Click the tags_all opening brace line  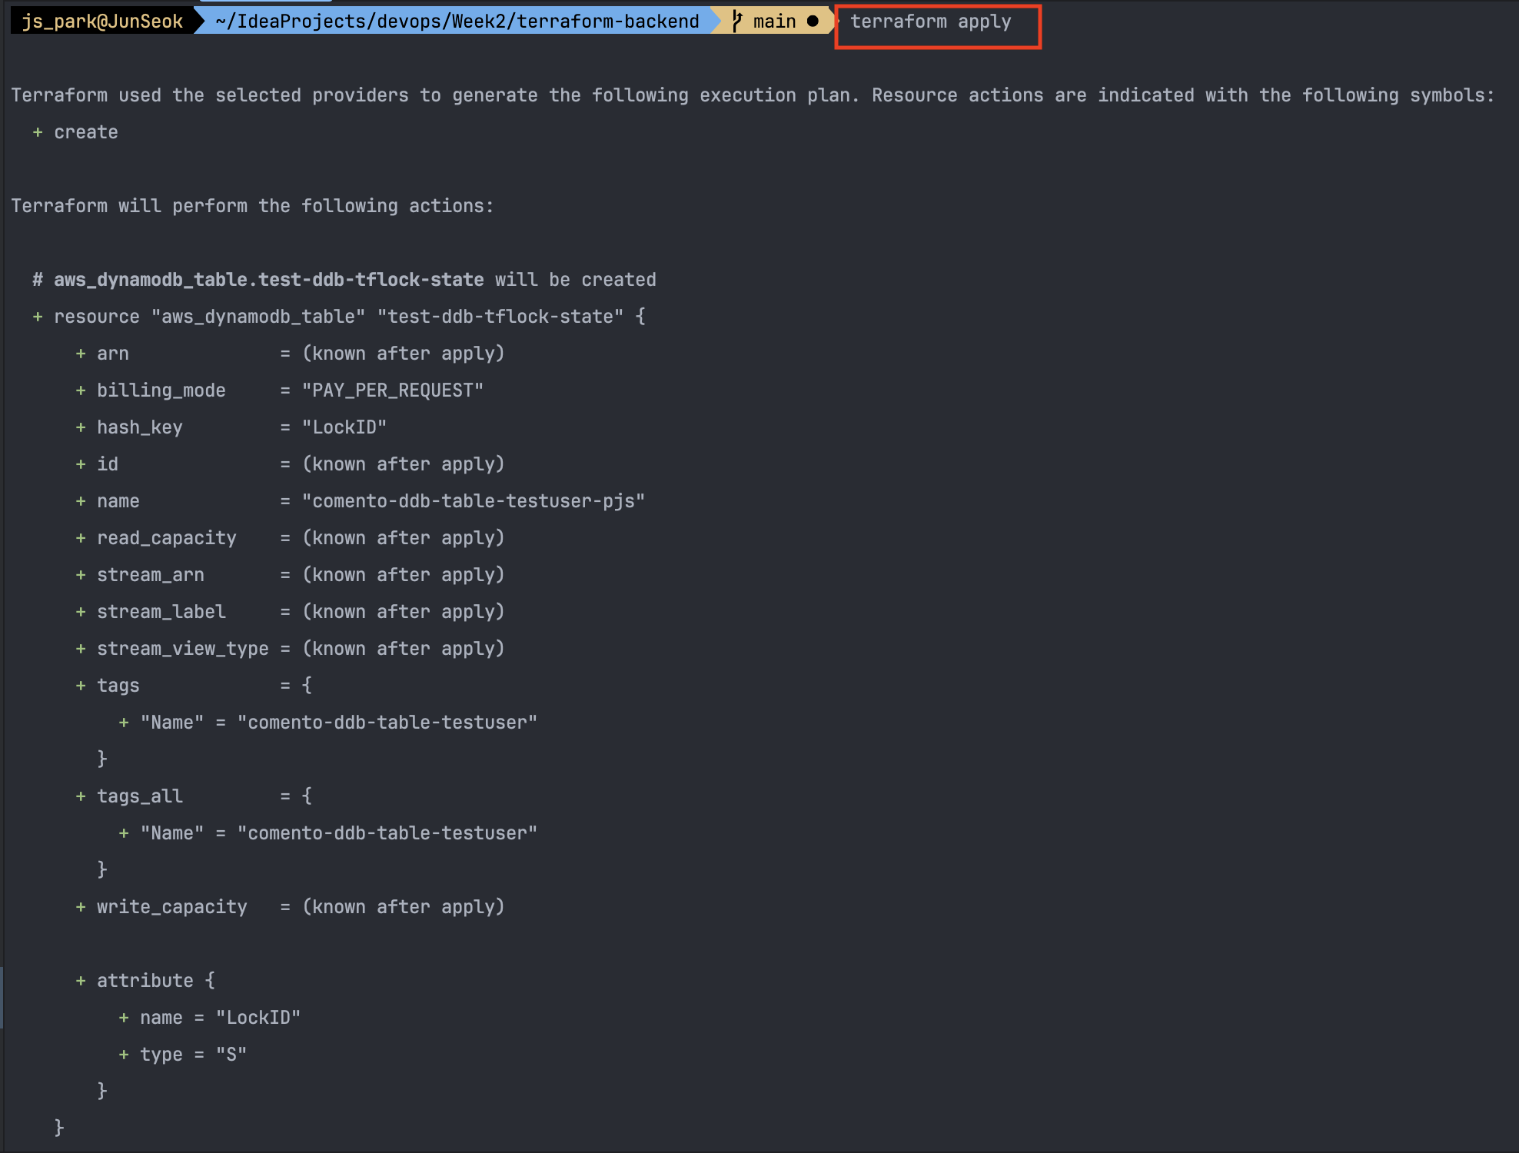point(307,796)
